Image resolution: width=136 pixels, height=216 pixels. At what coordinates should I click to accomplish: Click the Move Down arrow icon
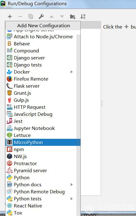click(62, 17)
